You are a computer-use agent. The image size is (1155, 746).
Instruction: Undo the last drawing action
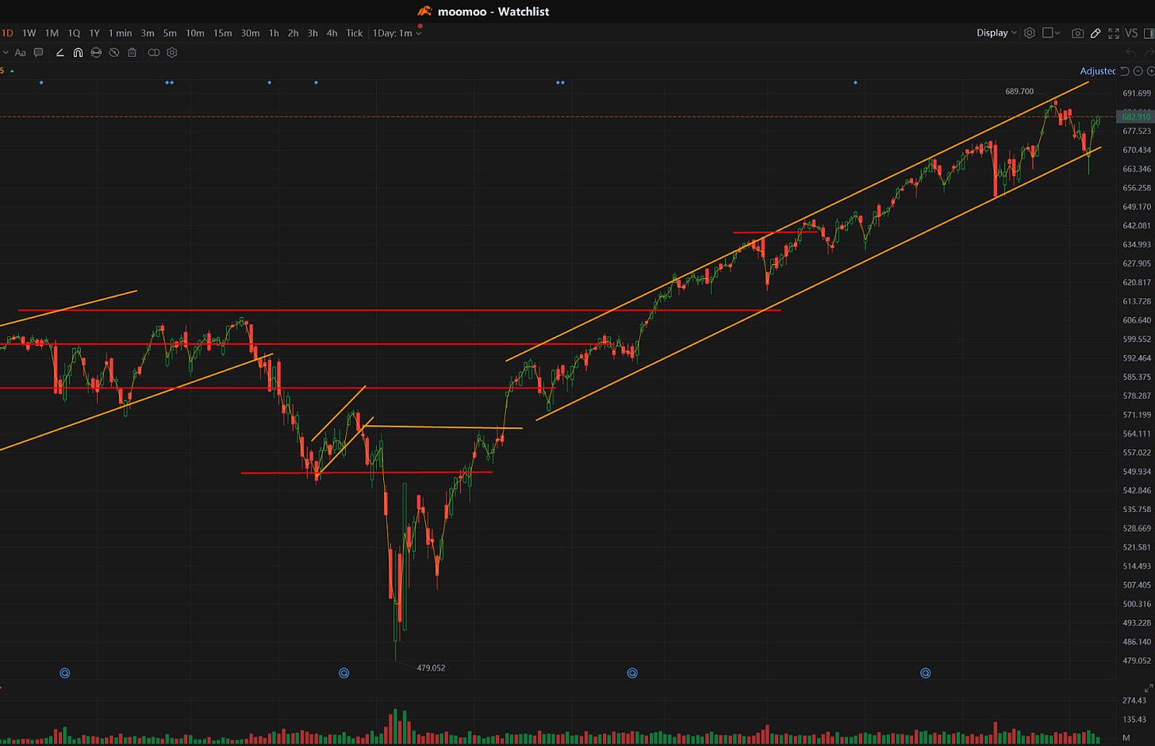coord(1131,52)
